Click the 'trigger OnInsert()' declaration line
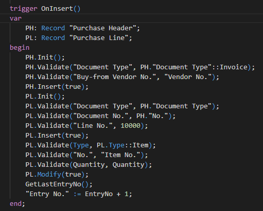Screen dimensions: 263x211 pyautogui.click(x=45, y=9)
